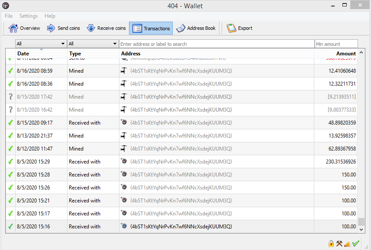This screenshot has height=250, width=371.
Task: Select immature amount [9.00377333]
Action: pos(342,110)
